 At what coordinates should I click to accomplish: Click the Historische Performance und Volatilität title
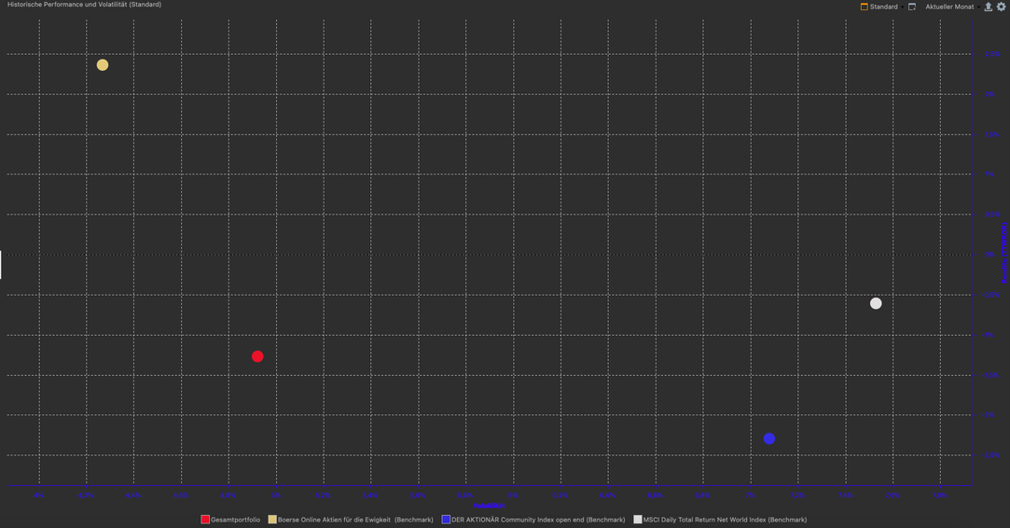(84, 5)
